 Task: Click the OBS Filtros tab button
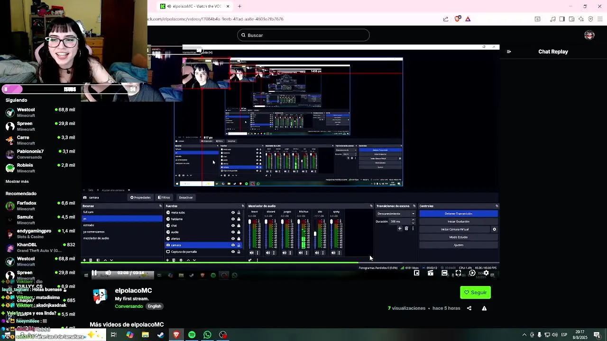coord(164,197)
